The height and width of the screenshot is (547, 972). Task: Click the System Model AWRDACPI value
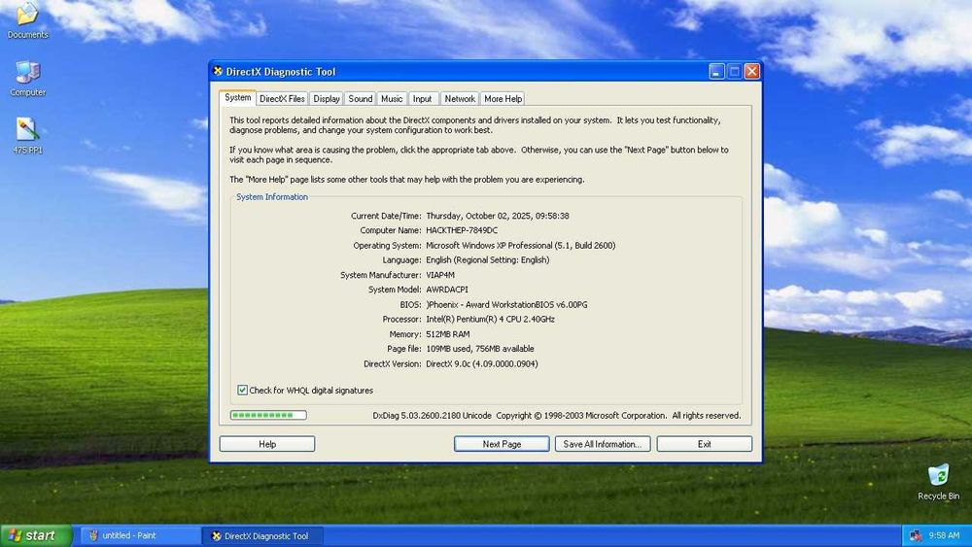click(447, 290)
